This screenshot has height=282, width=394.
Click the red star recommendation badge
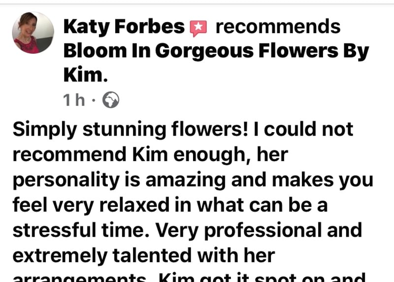click(x=198, y=29)
